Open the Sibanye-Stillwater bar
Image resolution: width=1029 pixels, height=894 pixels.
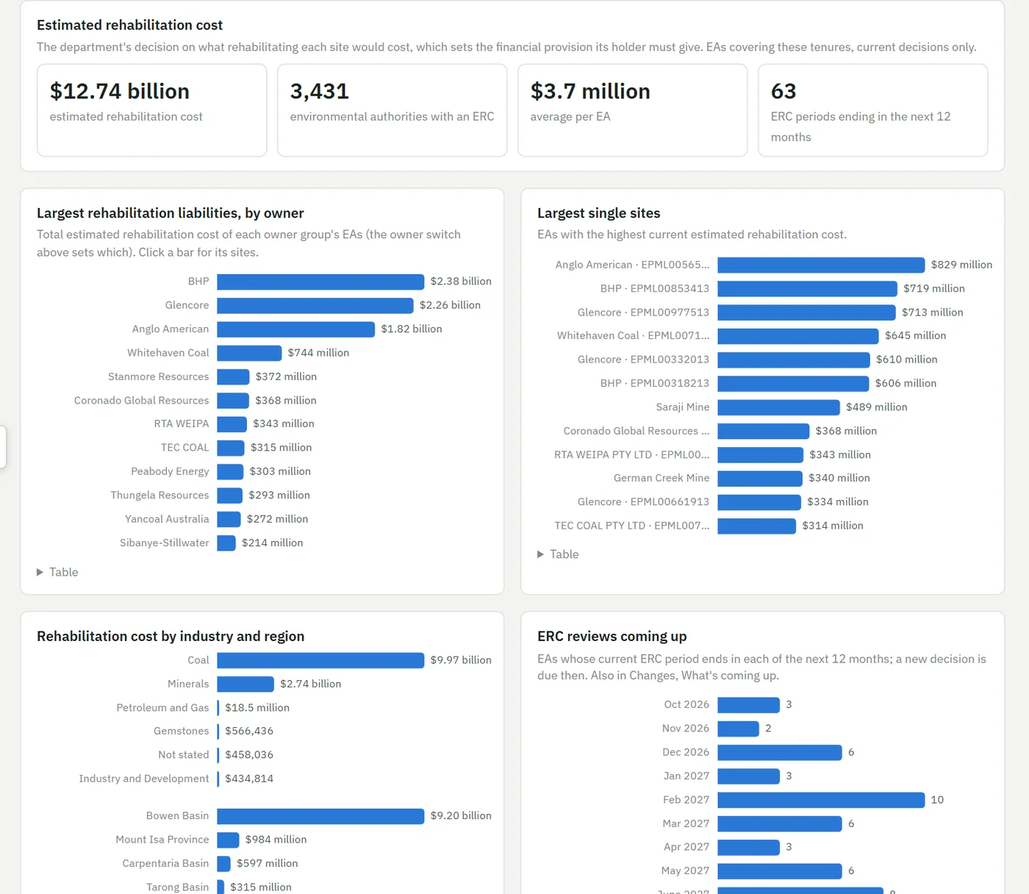click(x=226, y=543)
